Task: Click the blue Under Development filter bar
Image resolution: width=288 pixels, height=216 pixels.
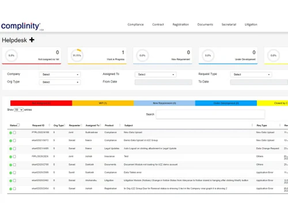Action: [226, 103]
